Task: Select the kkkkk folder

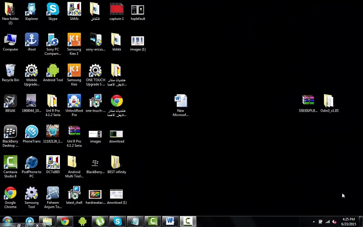Action: (x=117, y=42)
